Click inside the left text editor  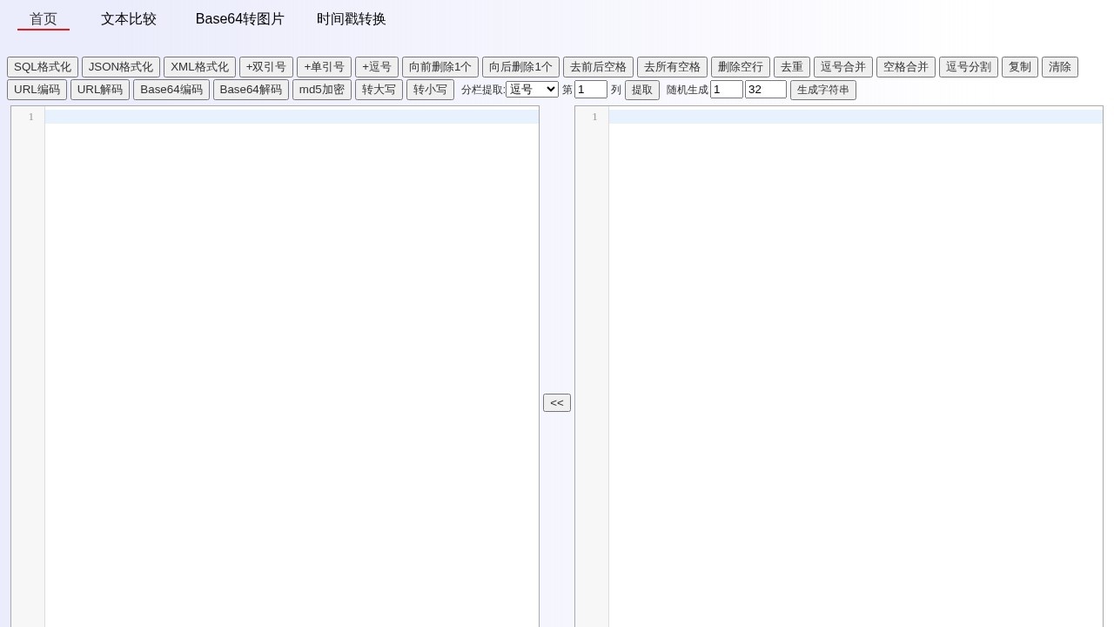pos(292,348)
